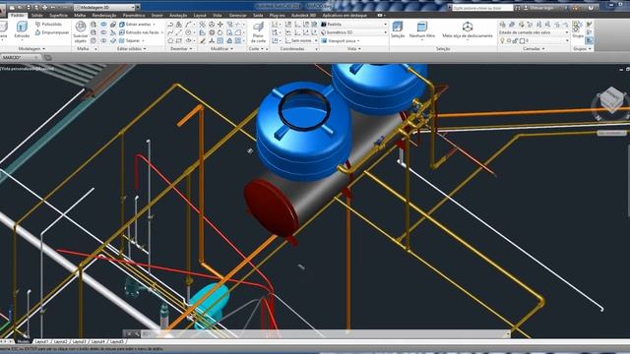
Task: Select the MARCIO drawing file tab
Action: coord(20,58)
